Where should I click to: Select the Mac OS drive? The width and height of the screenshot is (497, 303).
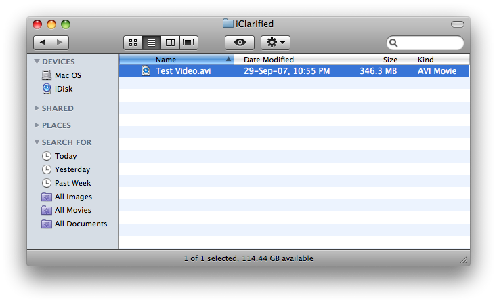(67, 75)
